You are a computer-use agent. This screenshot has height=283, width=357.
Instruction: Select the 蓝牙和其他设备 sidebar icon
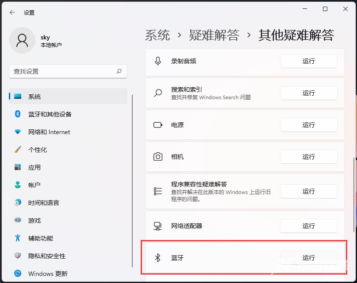tap(17, 114)
